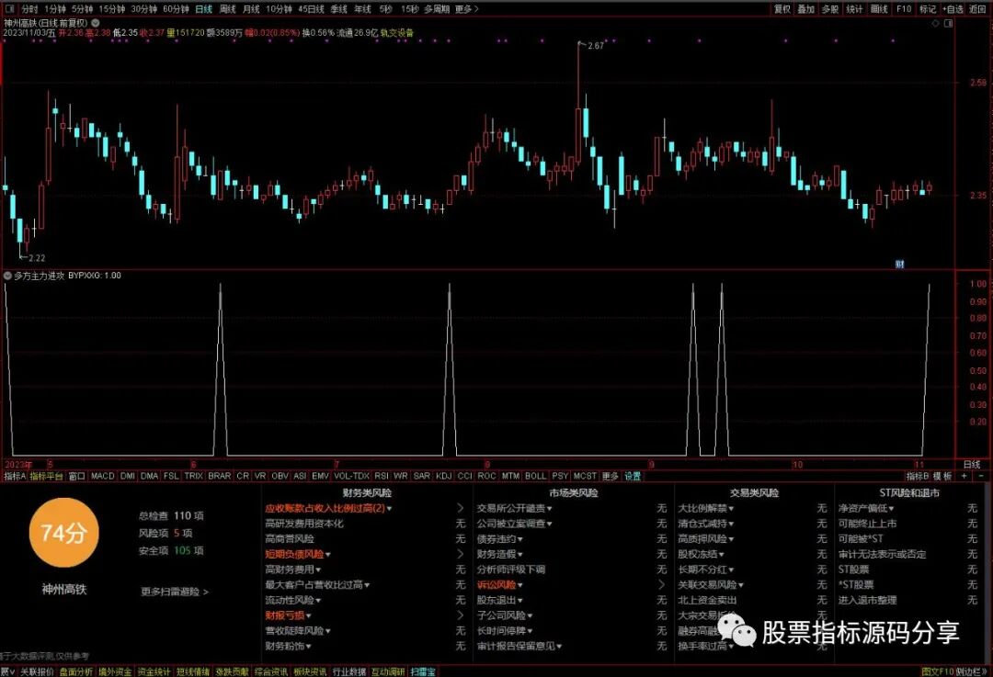Expand the 诉讼风险 dropdown
This screenshot has width=993, height=677.
pos(519,585)
